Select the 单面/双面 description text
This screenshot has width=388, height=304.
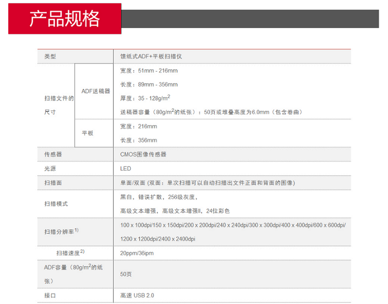(x=208, y=183)
